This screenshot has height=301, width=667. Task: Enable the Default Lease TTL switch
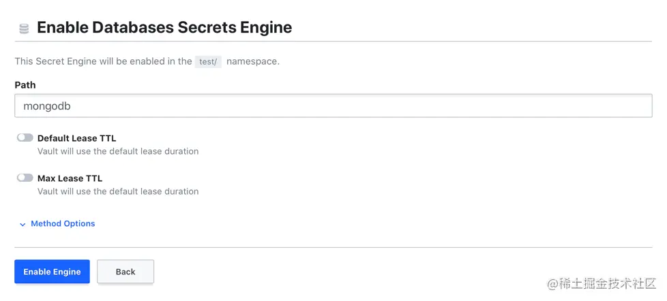coord(25,138)
